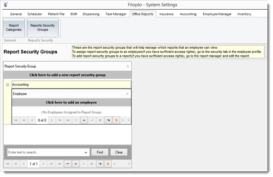The image size is (273, 177).
Task: Collapse the Accounting group row
Action: click(8, 85)
